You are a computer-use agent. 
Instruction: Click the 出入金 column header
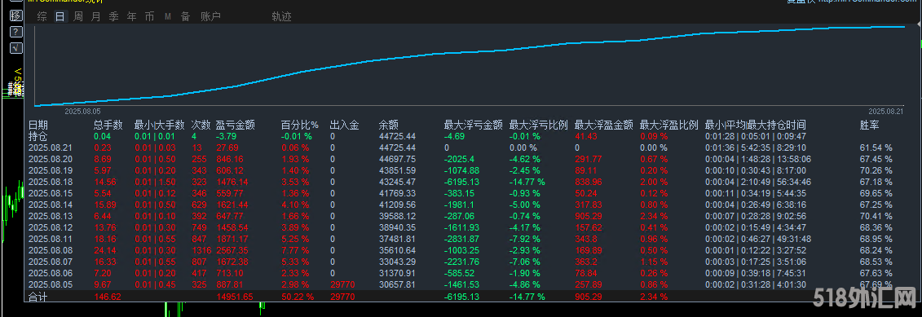[345, 125]
